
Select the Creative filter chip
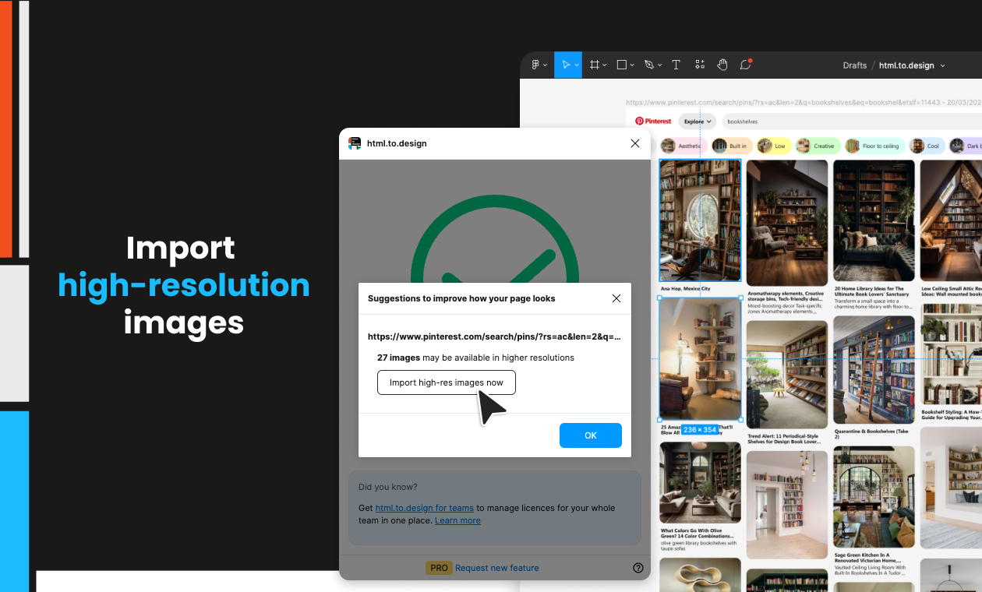tap(817, 146)
